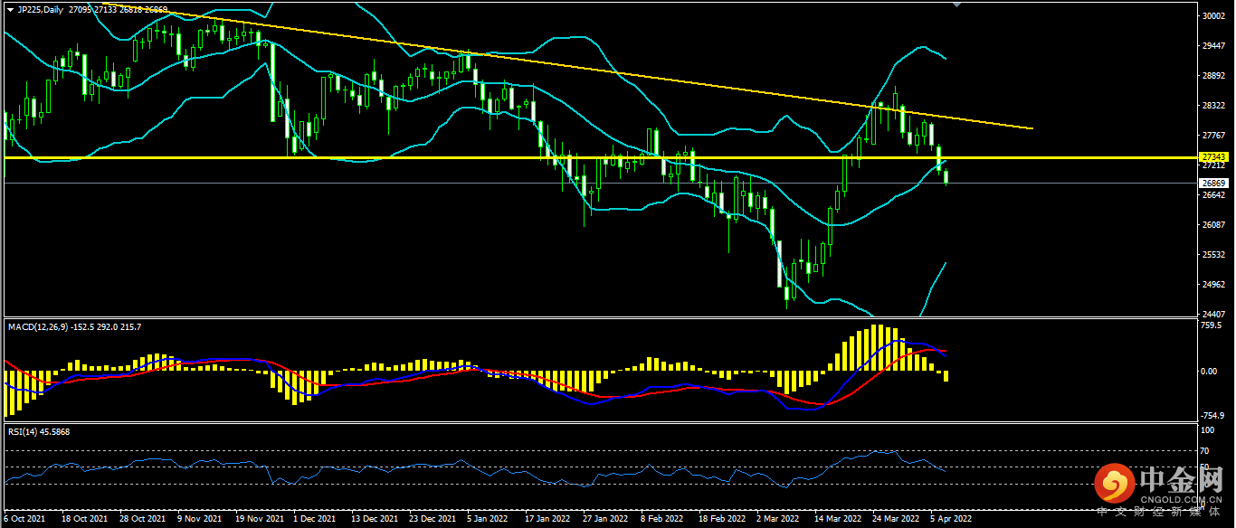The width and height of the screenshot is (1236, 528).
Task: Click the CNGOLD.COM.CN watermark text
Action: click(x=1181, y=498)
